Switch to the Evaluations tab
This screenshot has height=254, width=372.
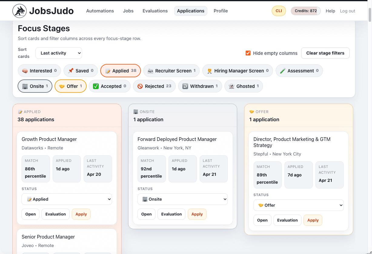(x=155, y=11)
